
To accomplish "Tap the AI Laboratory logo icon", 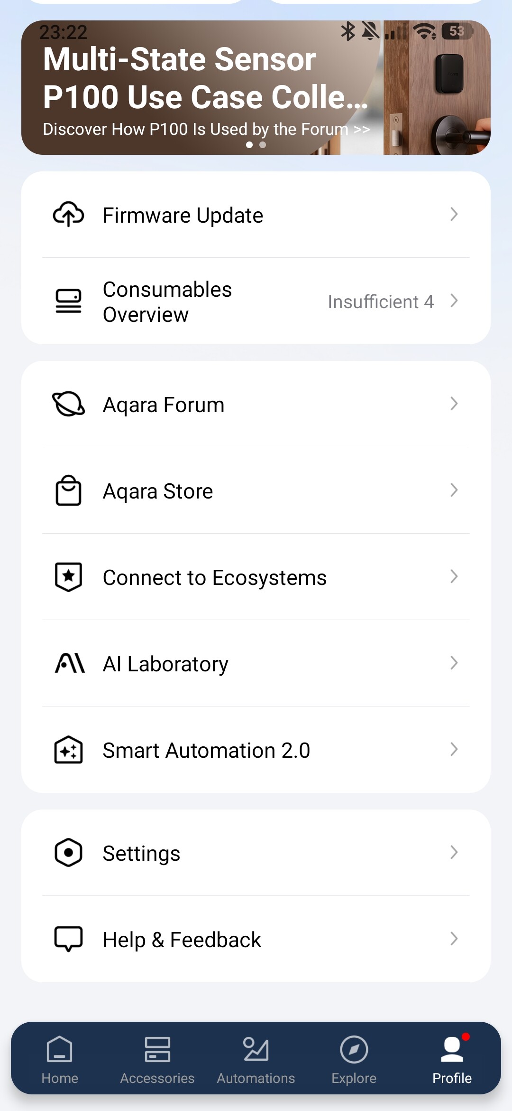I will pyautogui.click(x=70, y=663).
